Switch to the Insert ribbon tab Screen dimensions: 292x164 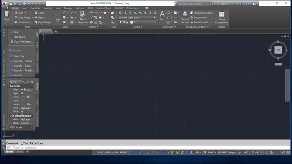point(25,8)
